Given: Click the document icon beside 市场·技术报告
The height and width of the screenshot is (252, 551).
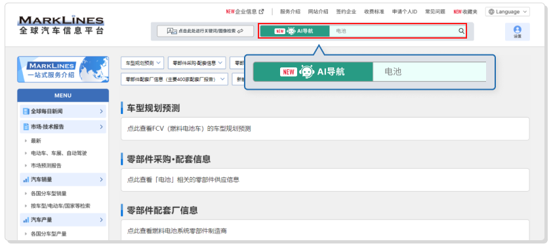Looking at the screenshot, I should (26, 127).
